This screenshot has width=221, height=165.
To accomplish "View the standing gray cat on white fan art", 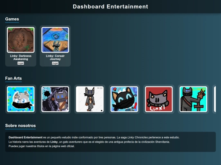I will pyautogui.click(x=90, y=99).
